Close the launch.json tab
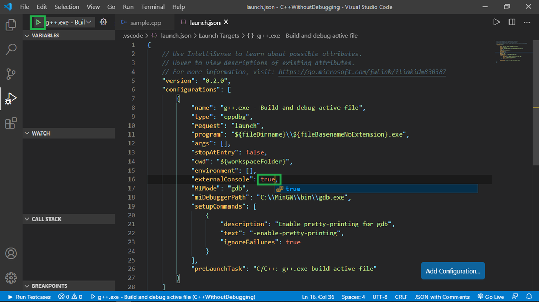The image size is (539, 302). pyautogui.click(x=226, y=22)
